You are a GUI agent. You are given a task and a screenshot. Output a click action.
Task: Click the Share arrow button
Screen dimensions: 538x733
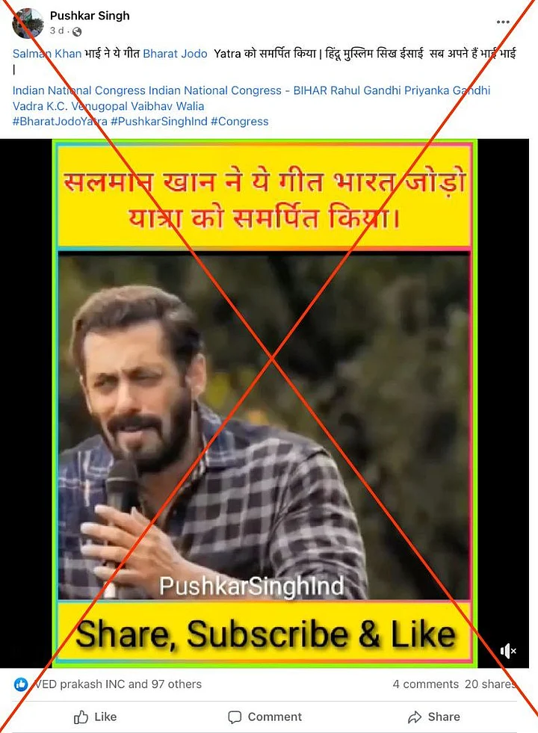coord(434,717)
